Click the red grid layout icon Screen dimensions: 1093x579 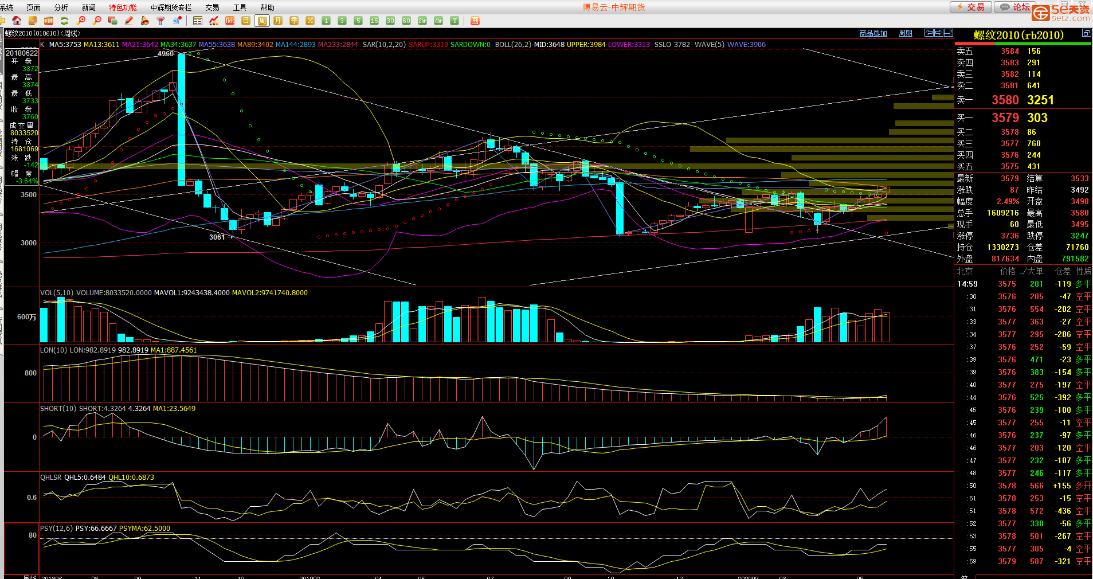pyautogui.click(x=475, y=21)
